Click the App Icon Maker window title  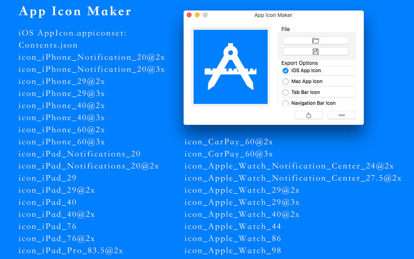pos(273,16)
